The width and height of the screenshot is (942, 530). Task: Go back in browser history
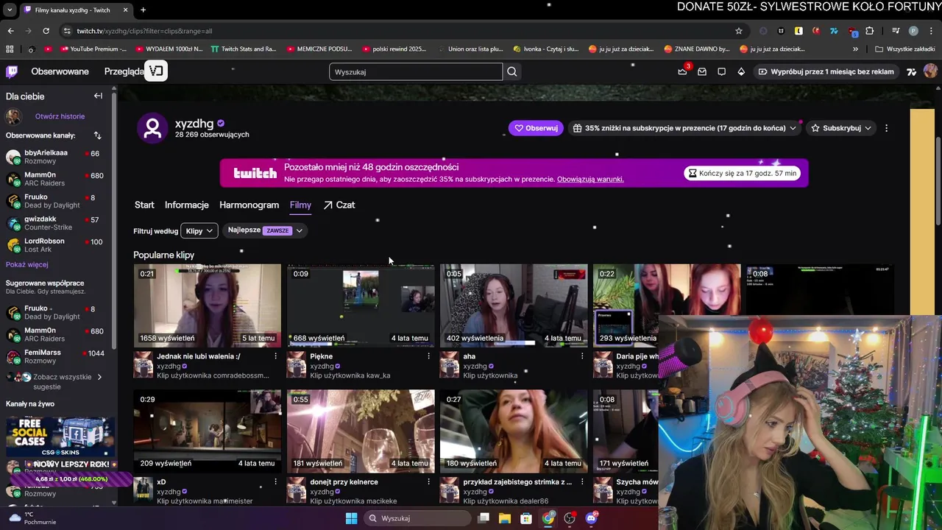pyautogui.click(x=10, y=31)
